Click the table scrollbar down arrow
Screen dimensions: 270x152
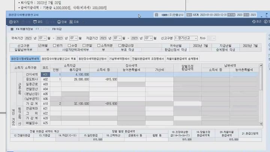pyautogui.click(x=261, y=124)
